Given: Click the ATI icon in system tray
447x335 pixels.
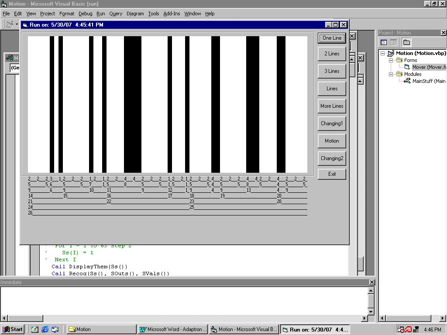Looking at the screenshot, I should point(408,330).
